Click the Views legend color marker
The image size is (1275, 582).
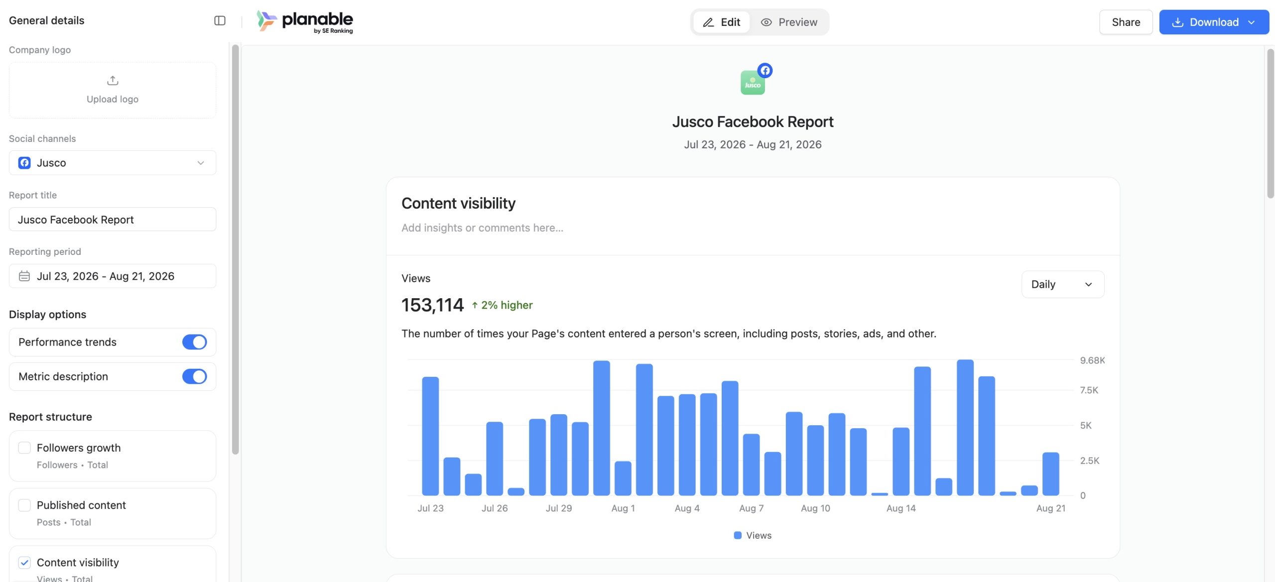coord(738,535)
